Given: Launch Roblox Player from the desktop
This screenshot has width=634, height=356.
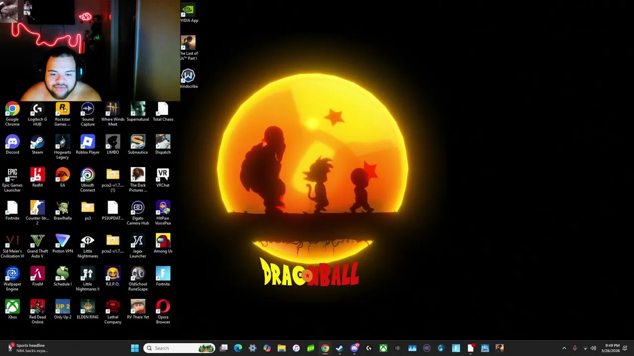Looking at the screenshot, I should point(88,145).
